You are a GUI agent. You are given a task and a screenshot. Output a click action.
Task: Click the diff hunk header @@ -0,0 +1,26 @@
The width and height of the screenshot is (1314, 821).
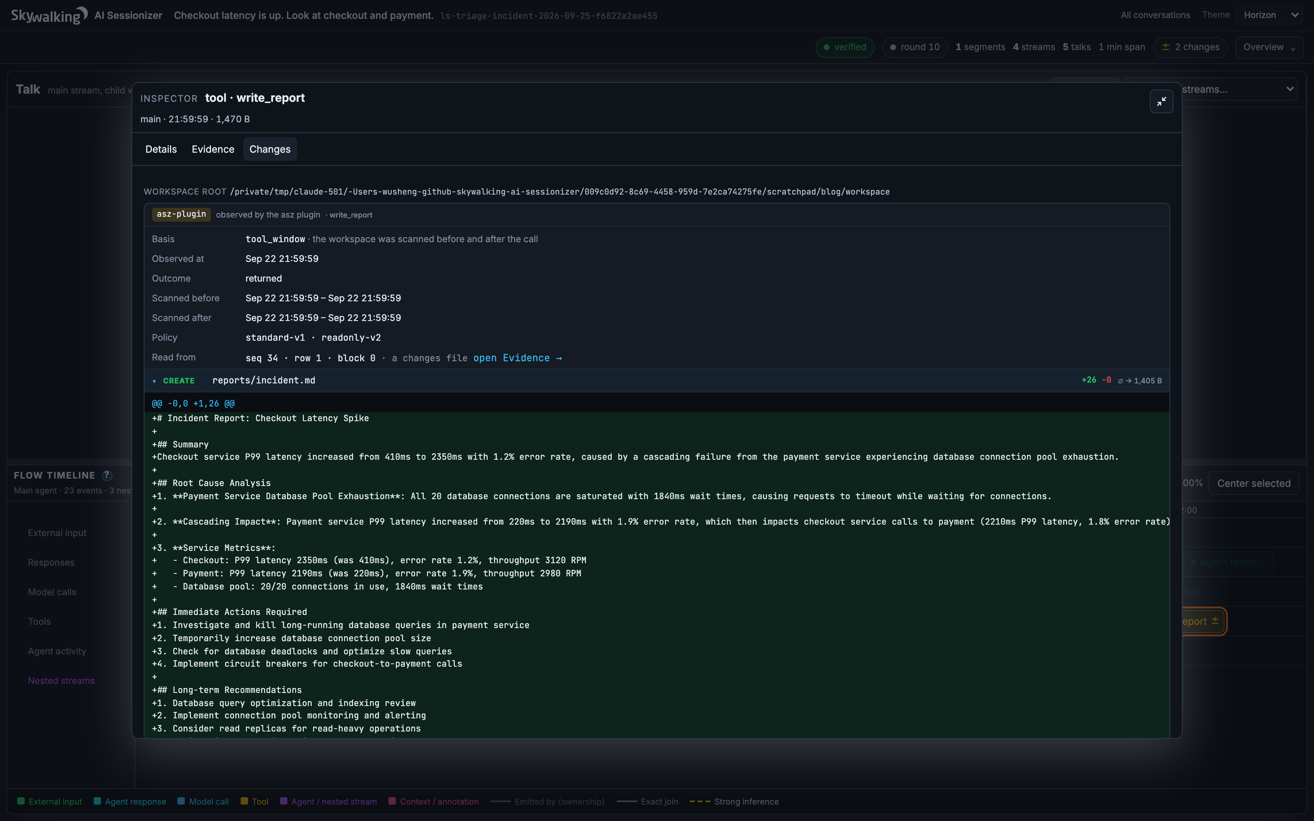pos(193,404)
